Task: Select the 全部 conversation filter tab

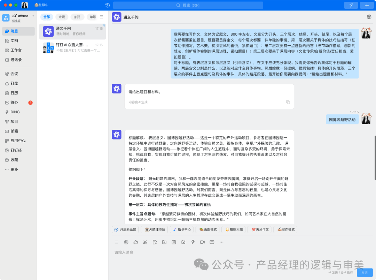Action: pos(47,17)
